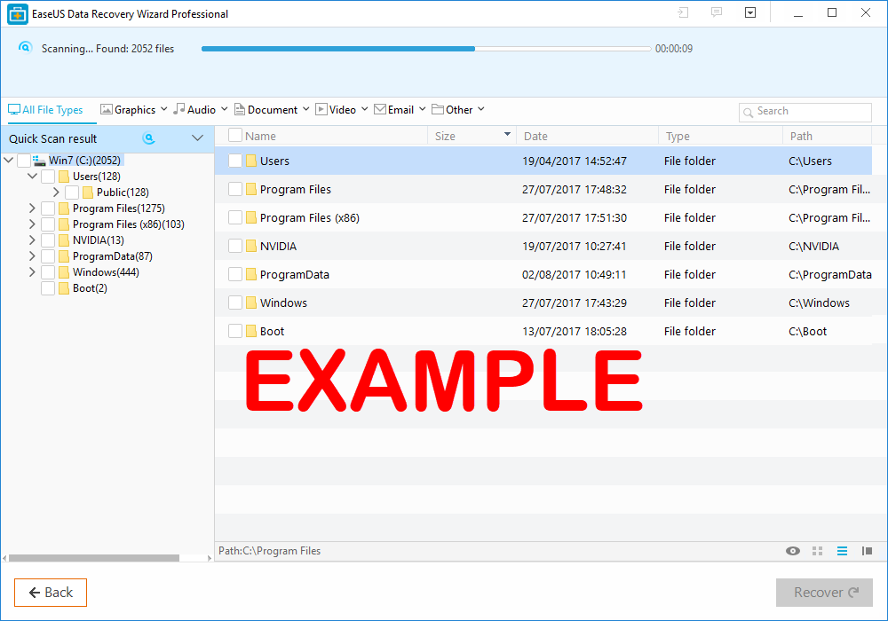The height and width of the screenshot is (621, 888).
Task: Expand the Public(128) tree node
Action: (56, 193)
